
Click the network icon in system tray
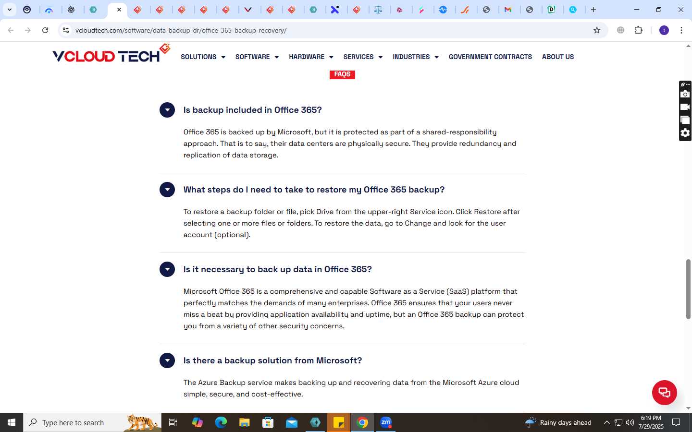click(x=618, y=422)
